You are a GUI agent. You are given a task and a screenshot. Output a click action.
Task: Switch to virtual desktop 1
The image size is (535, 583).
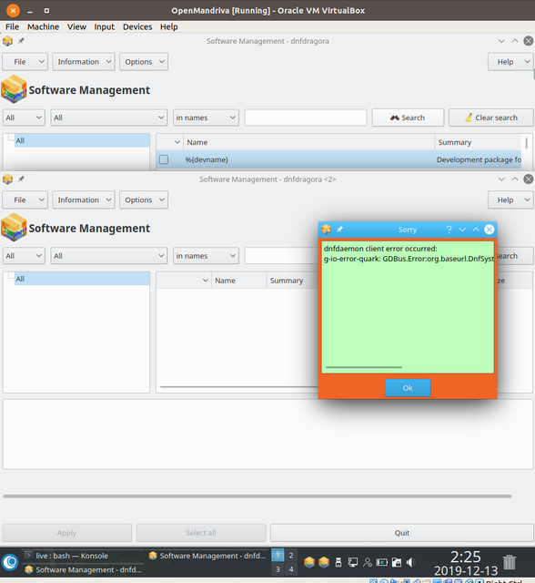[278, 555]
